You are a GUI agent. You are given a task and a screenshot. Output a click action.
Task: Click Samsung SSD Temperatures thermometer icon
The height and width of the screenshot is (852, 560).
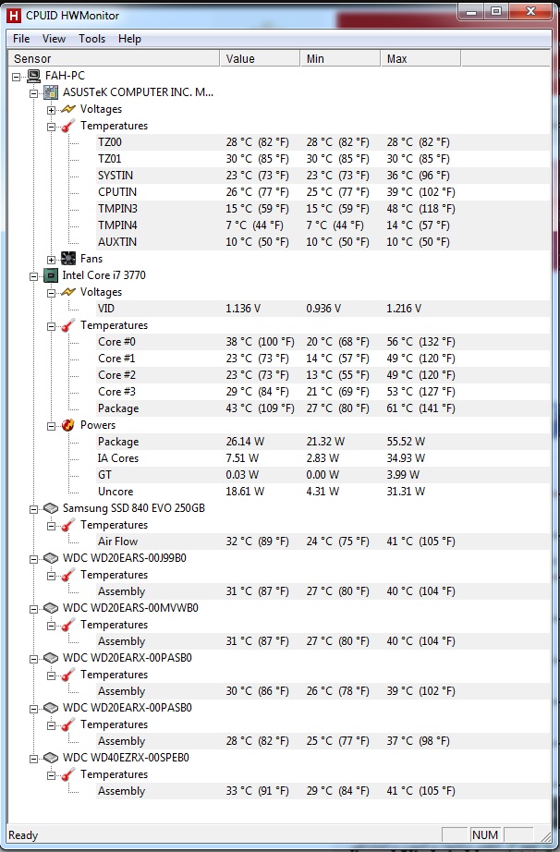click(x=67, y=525)
